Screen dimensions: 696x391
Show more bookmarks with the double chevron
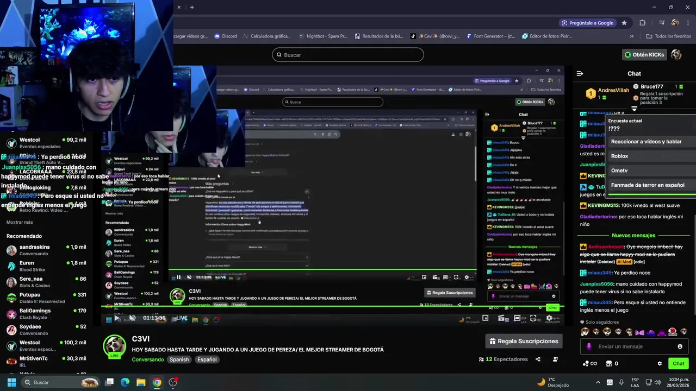(x=631, y=36)
